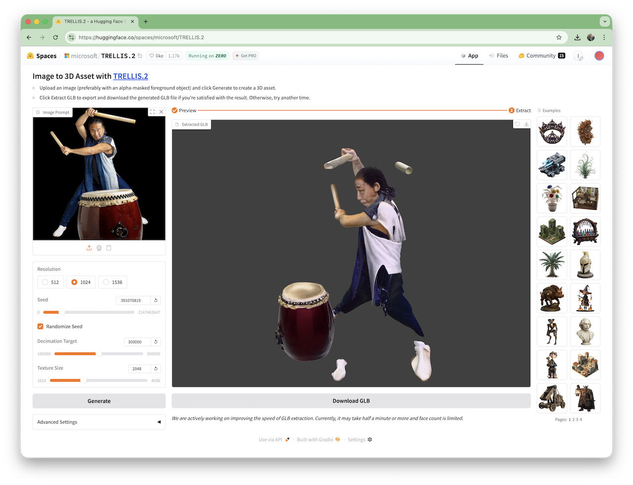Open the Space's three-dot options menu

(x=579, y=56)
